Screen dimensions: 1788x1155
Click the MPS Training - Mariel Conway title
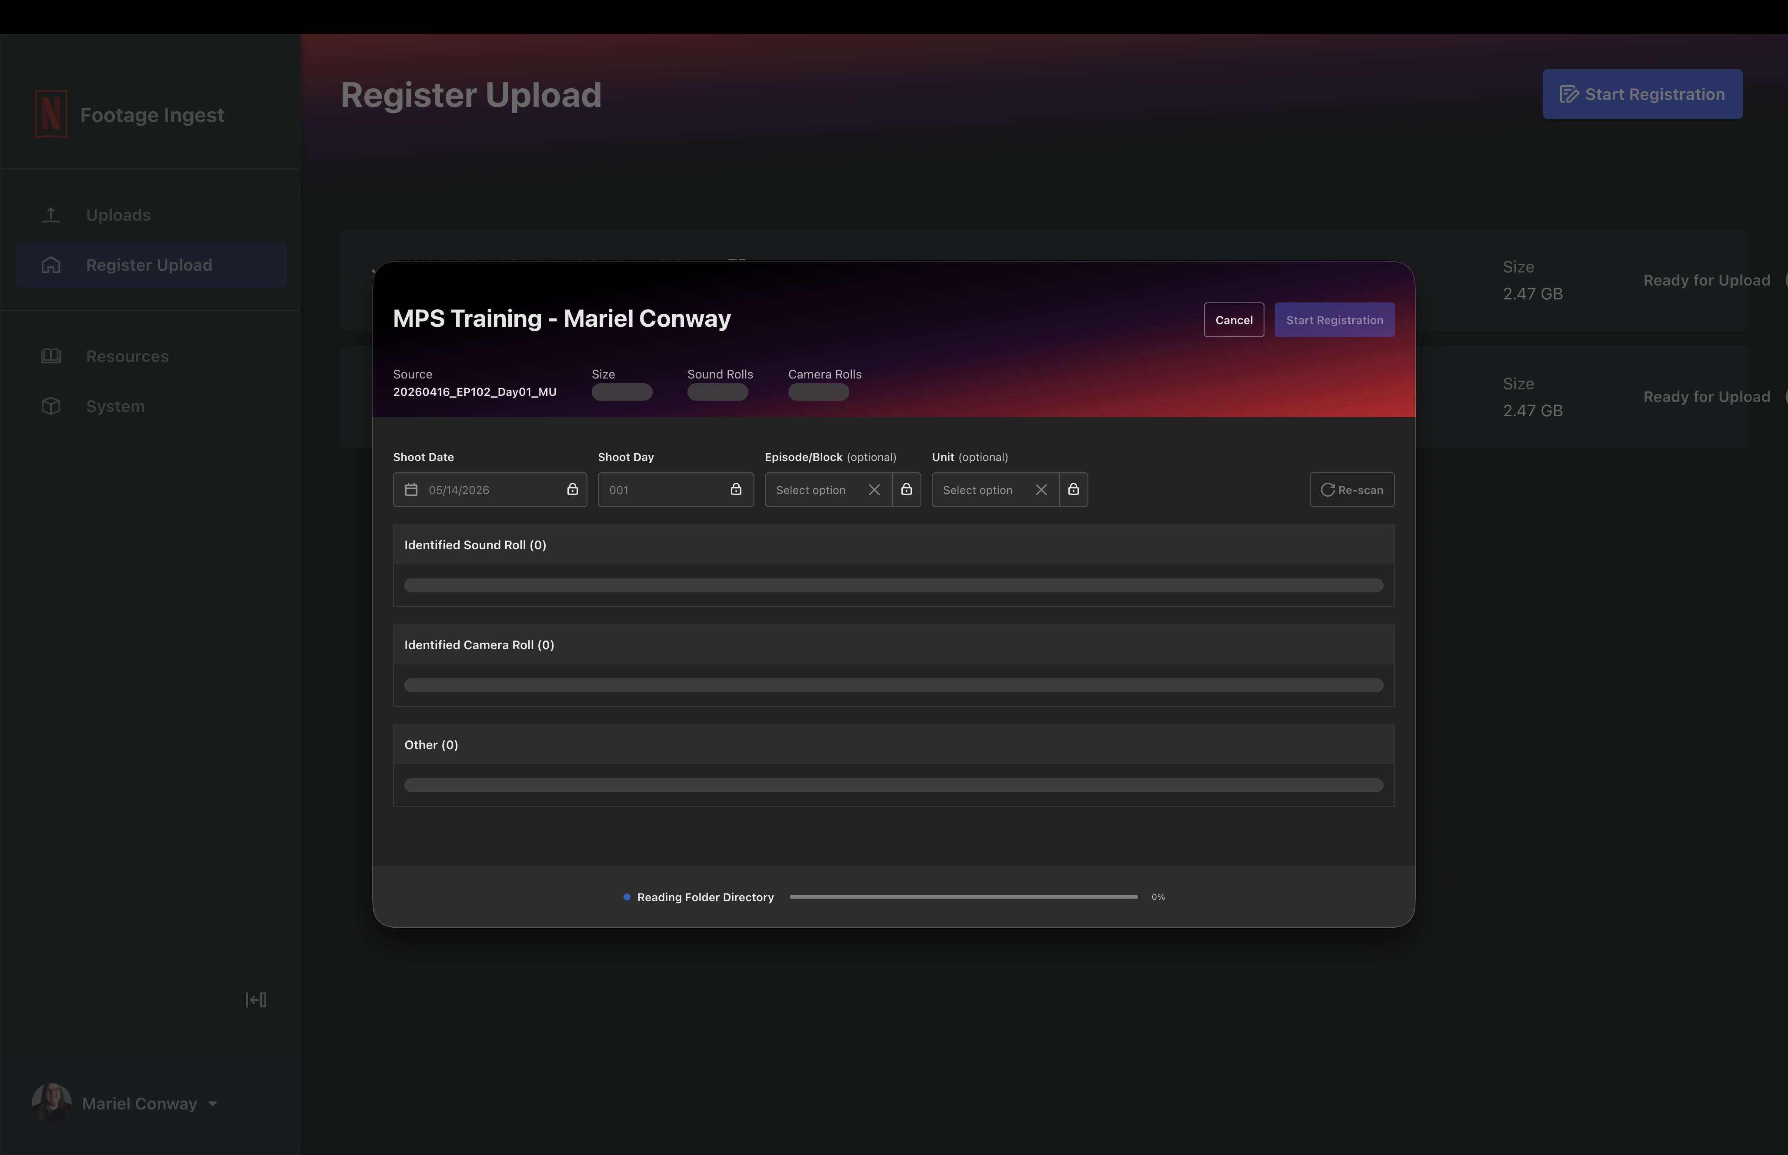coord(562,318)
